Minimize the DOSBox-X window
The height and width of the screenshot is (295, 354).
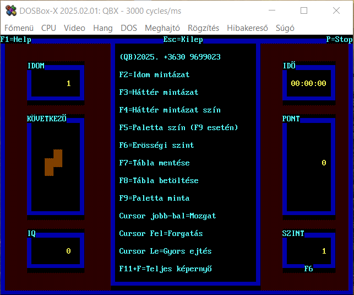pos(272,10)
